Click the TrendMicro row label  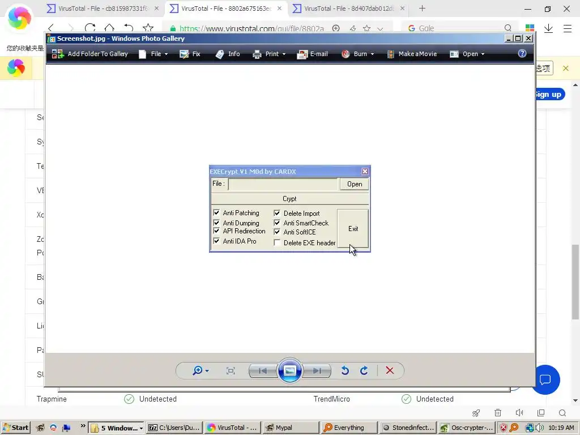(332, 399)
